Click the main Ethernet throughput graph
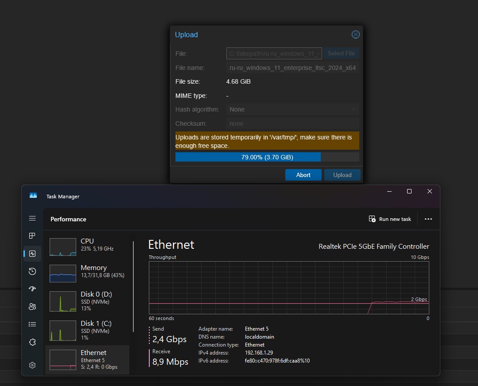Screen dimensions: 478x386 (x=289, y=288)
